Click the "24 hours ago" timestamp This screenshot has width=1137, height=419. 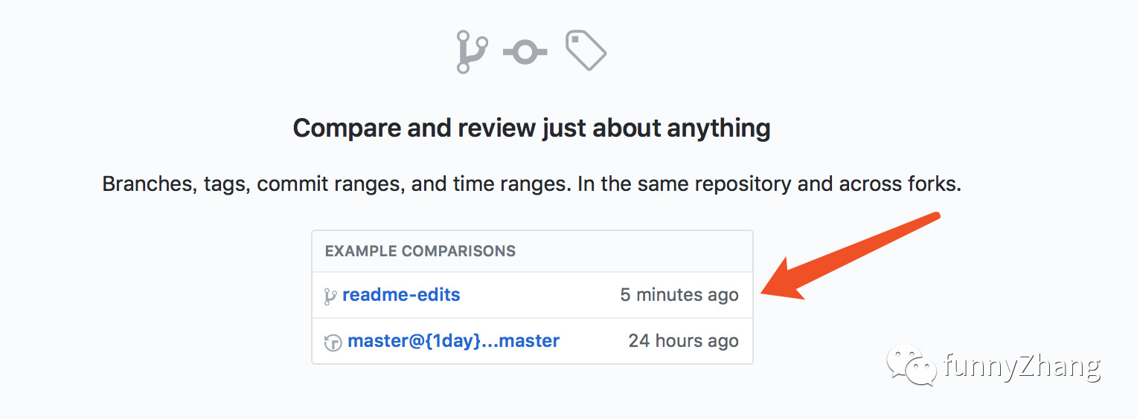click(683, 341)
